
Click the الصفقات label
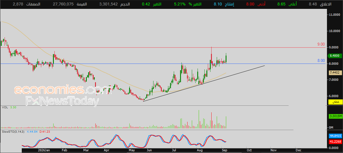(x=33, y=4)
